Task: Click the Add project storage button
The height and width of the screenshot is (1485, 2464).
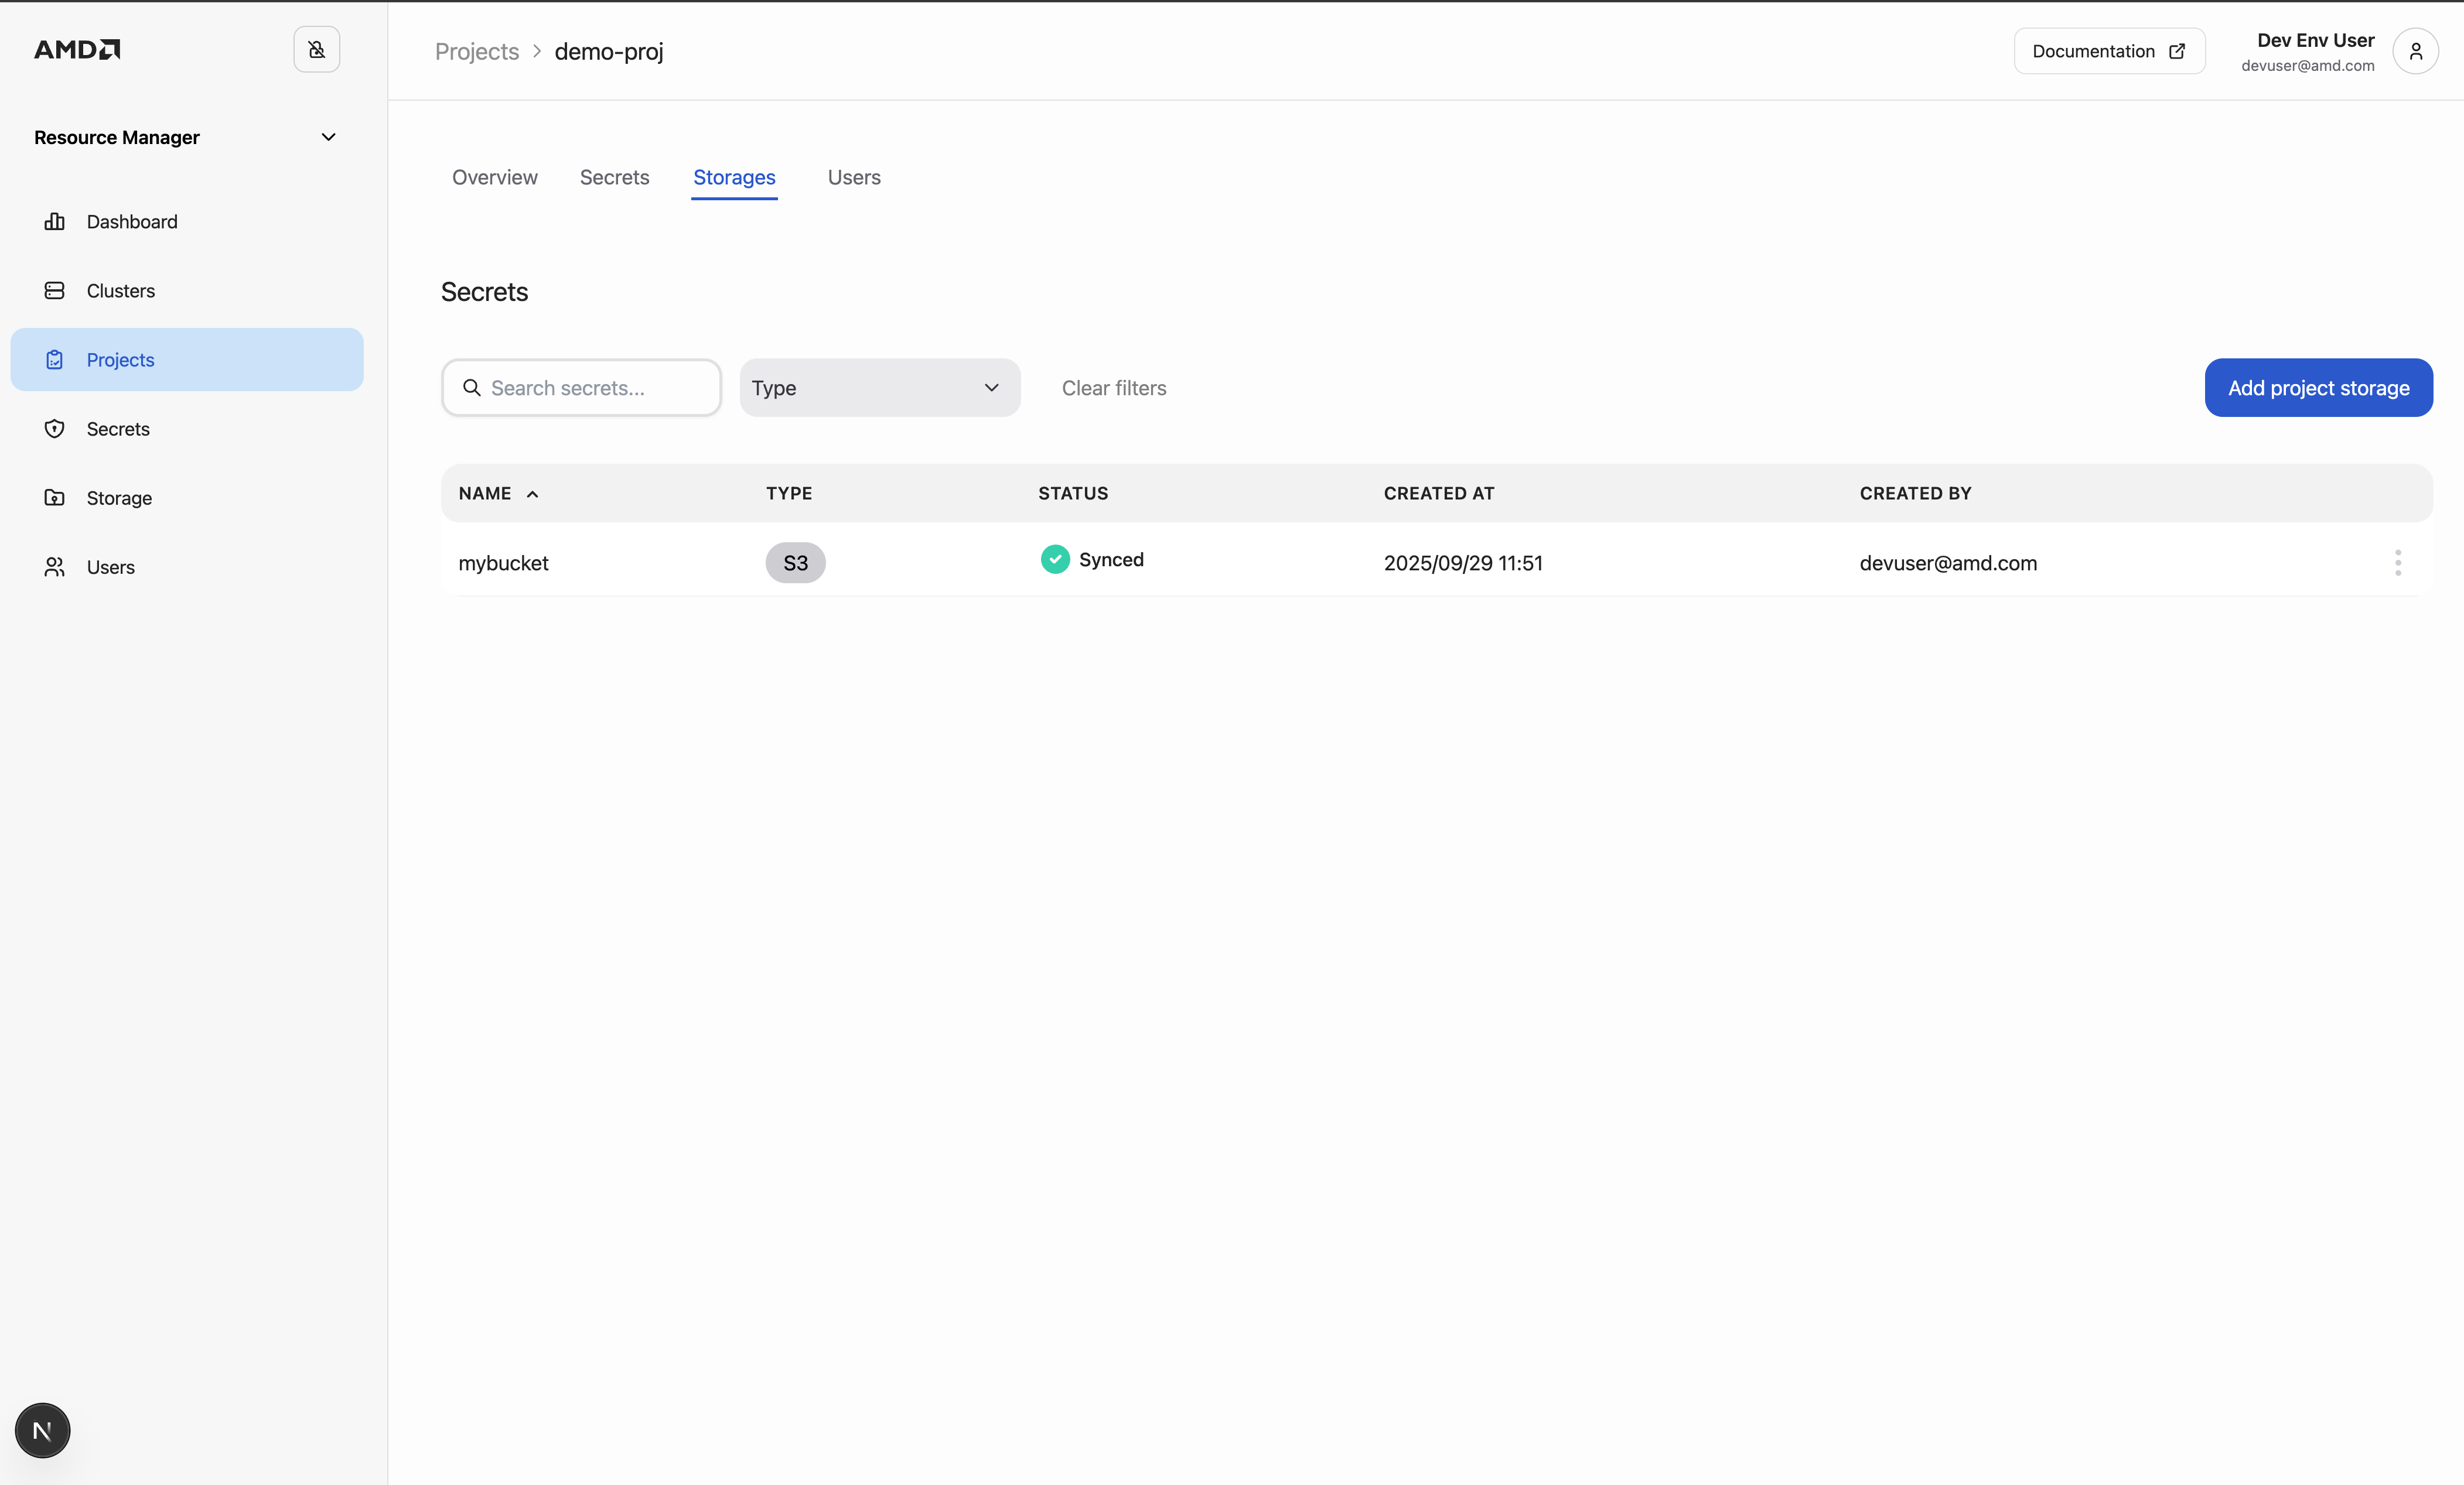Action: (2318, 388)
